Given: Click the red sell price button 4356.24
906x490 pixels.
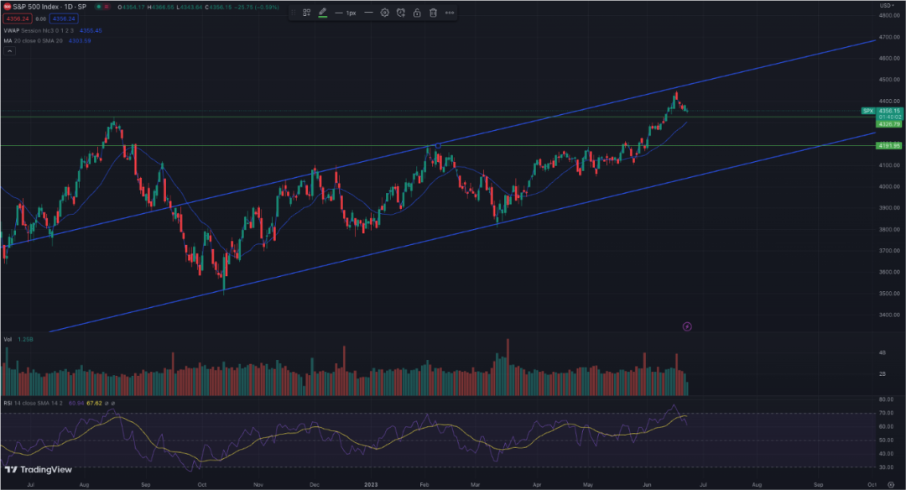Looking at the screenshot, I should pos(18,18).
